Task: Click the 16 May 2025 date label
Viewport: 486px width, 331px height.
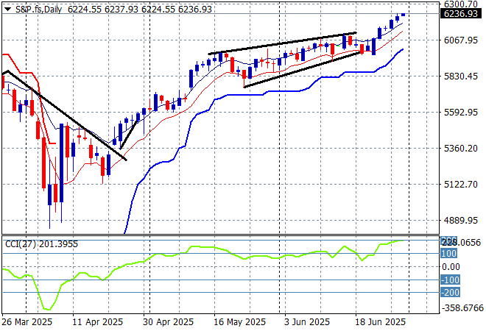Action: point(239,322)
